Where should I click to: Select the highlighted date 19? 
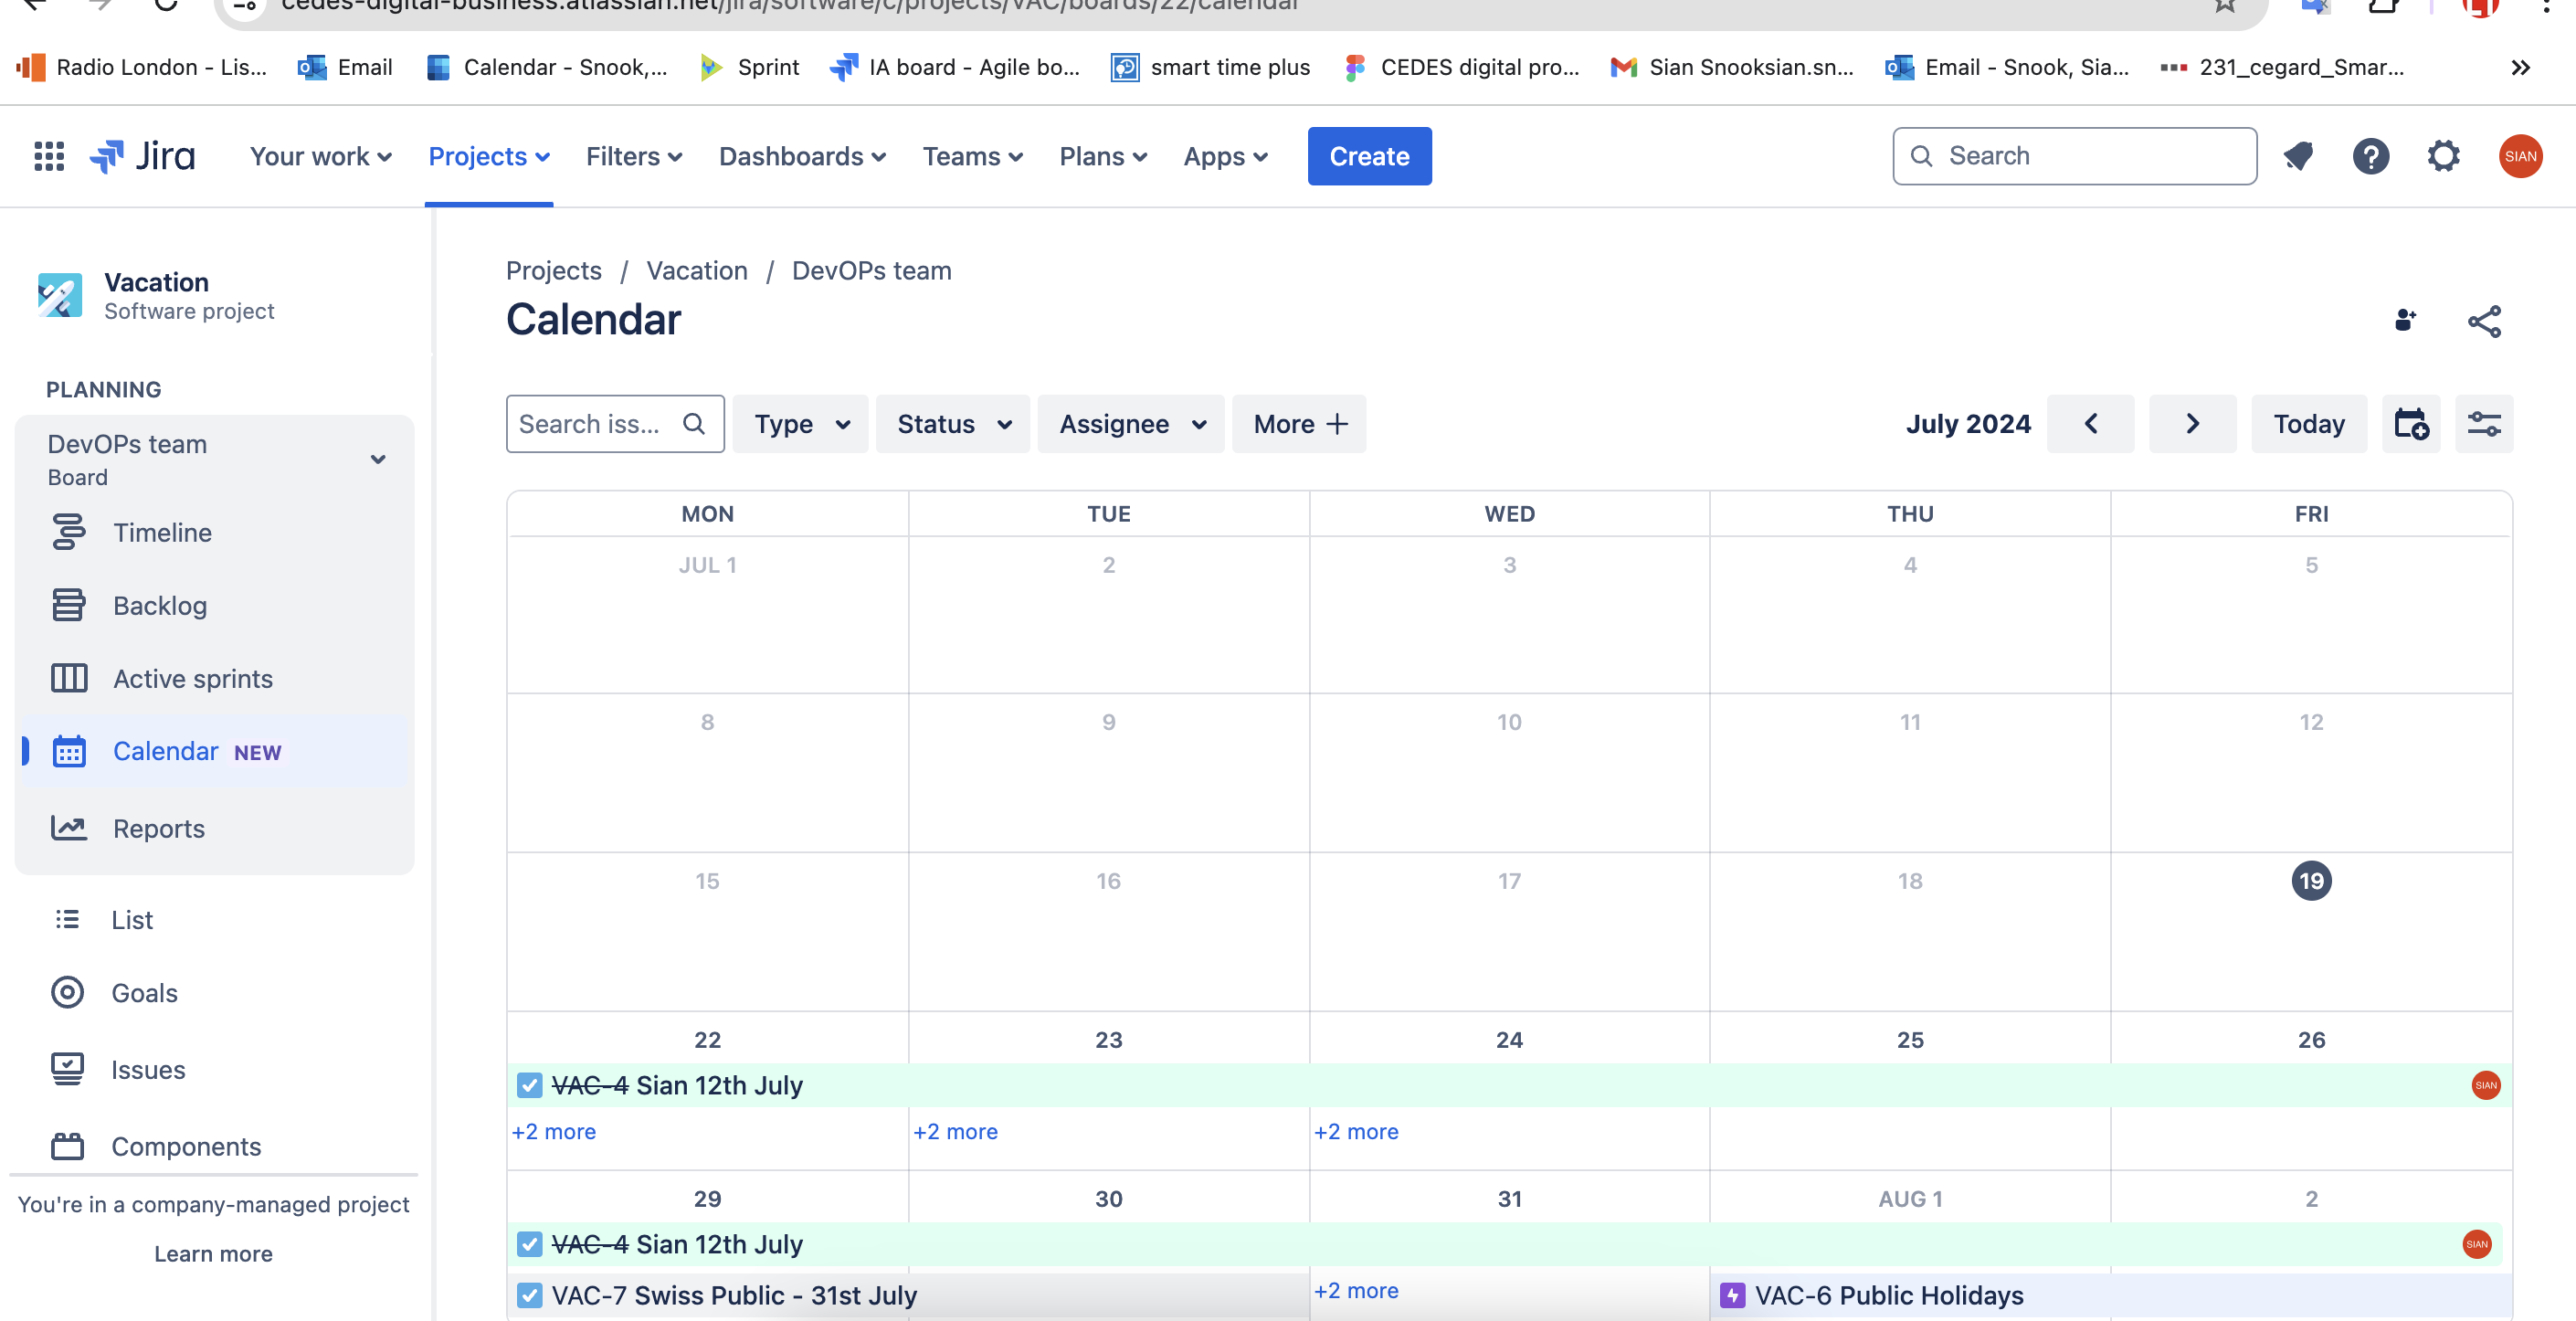pyautogui.click(x=2311, y=880)
